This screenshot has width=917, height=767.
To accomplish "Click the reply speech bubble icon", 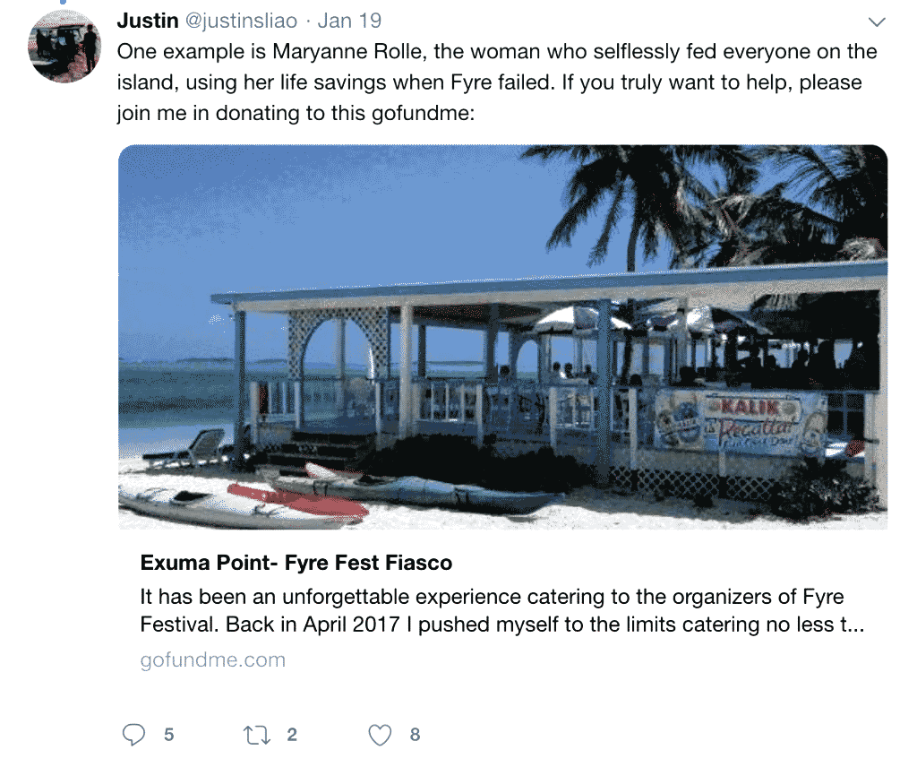I will coord(133,736).
